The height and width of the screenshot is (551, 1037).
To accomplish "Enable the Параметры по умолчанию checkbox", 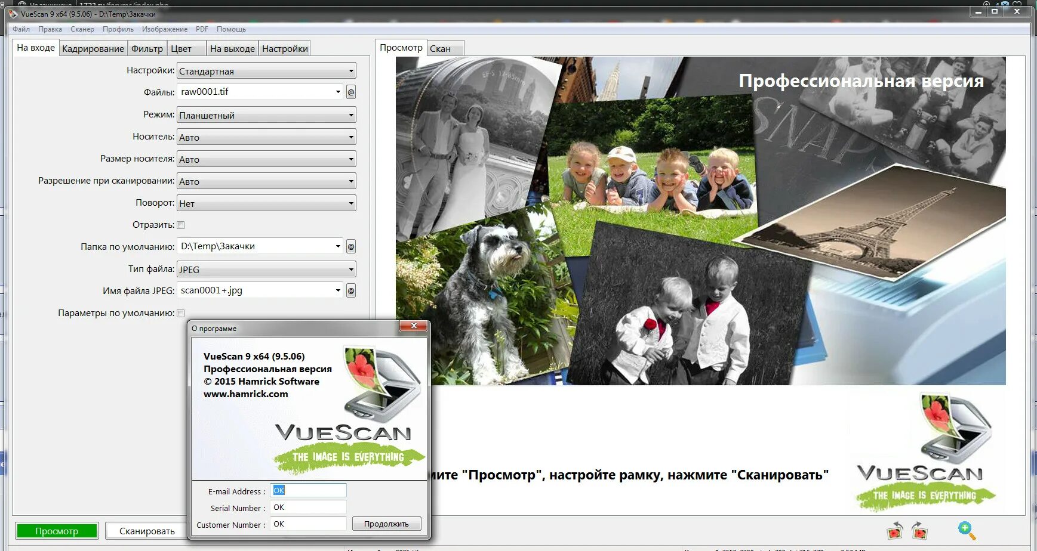I will pos(180,312).
